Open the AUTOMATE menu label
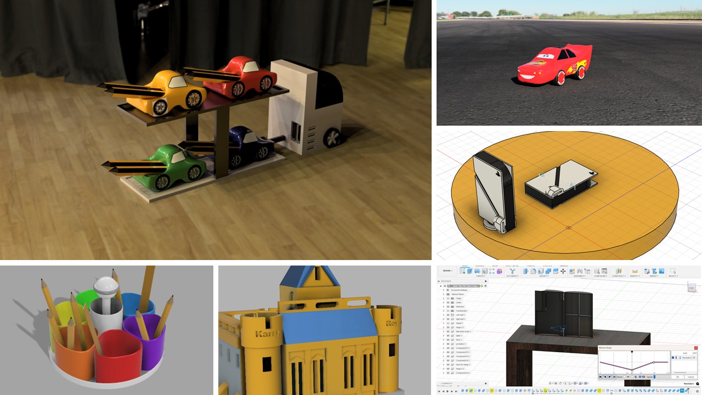 512,276
